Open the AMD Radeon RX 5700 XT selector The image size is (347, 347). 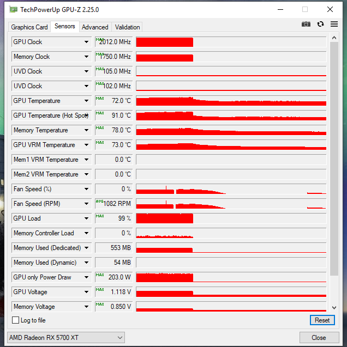[66, 338]
